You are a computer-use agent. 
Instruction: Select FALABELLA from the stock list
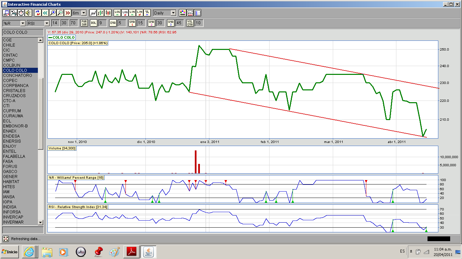click(x=15, y=156)
